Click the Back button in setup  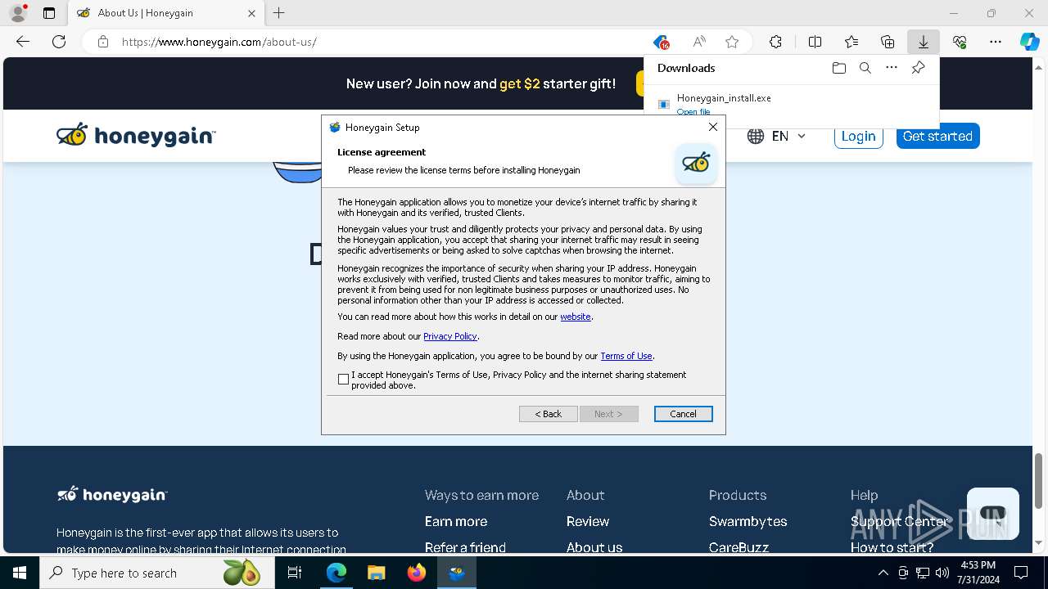[x=549, y=414]
